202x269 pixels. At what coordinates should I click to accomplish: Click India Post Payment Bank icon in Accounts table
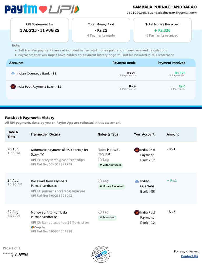pos(13,86)
